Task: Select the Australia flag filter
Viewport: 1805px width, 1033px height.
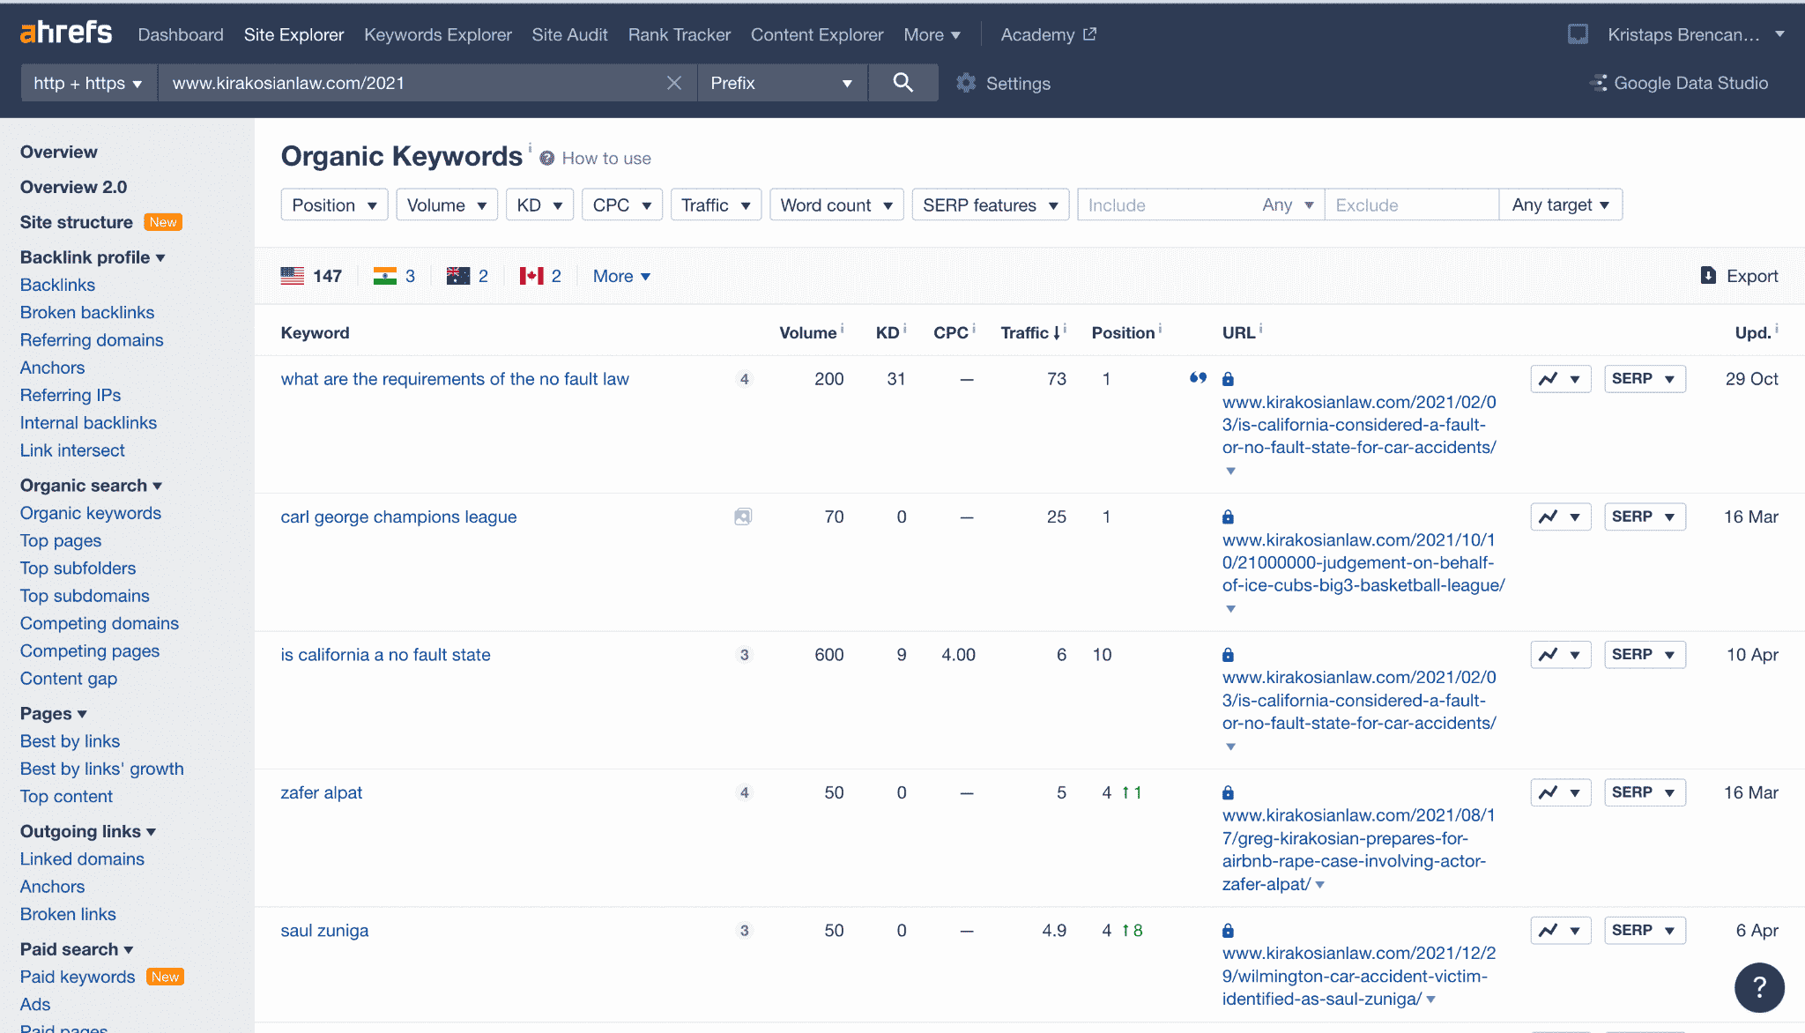Action: pyautogui.click(x=458, y=276)
